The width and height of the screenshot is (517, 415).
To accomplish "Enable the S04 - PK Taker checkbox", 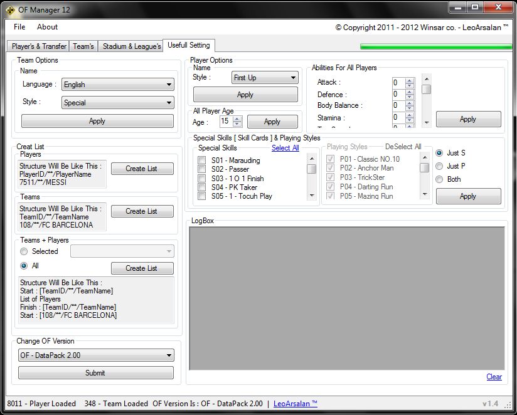I will tap(202, 187).
